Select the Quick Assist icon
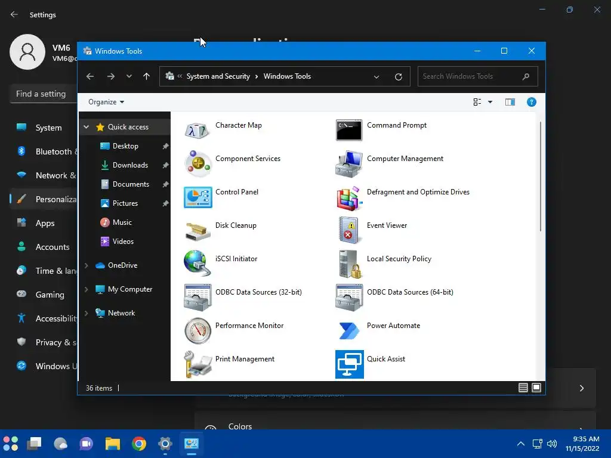This screenshot has height=458, width=611. 350,364
